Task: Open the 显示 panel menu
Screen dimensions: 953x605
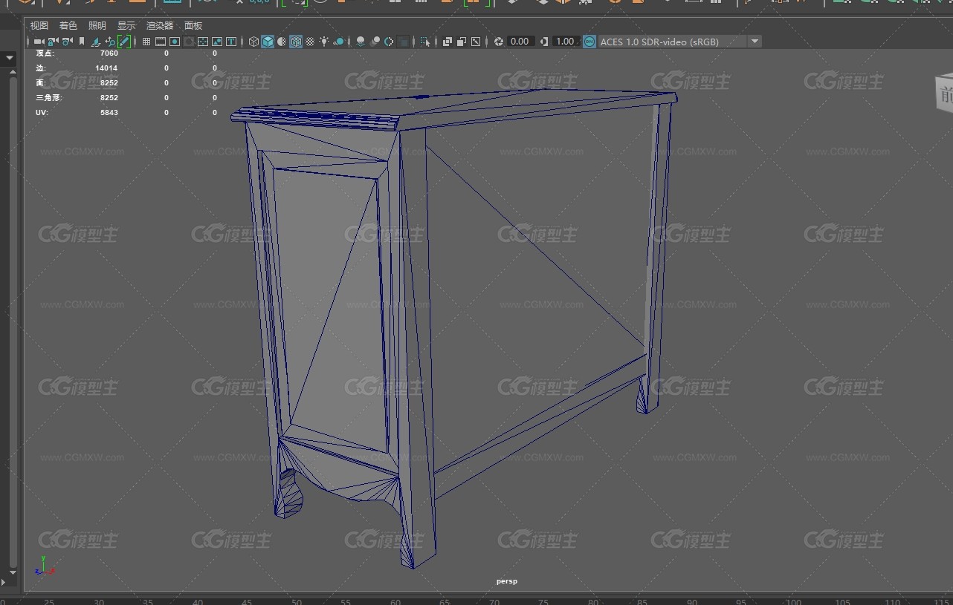Action: pyautogui.click(x=126, y=25)
